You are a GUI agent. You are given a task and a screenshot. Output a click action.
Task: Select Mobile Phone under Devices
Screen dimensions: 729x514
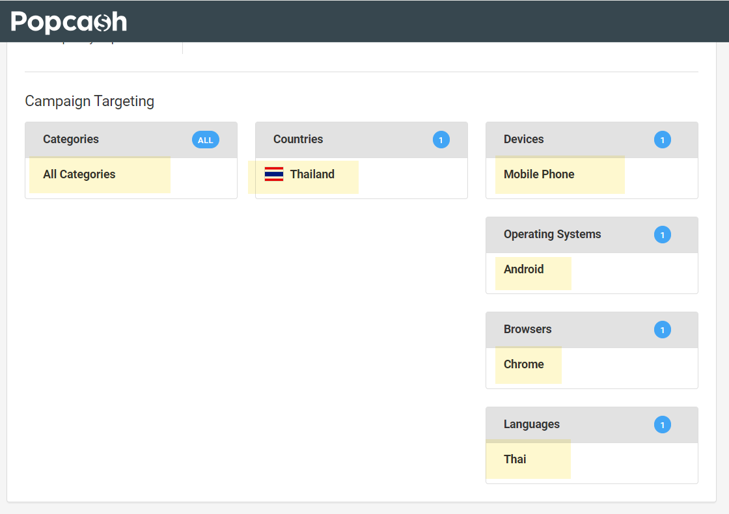click(x=538, y=174)
